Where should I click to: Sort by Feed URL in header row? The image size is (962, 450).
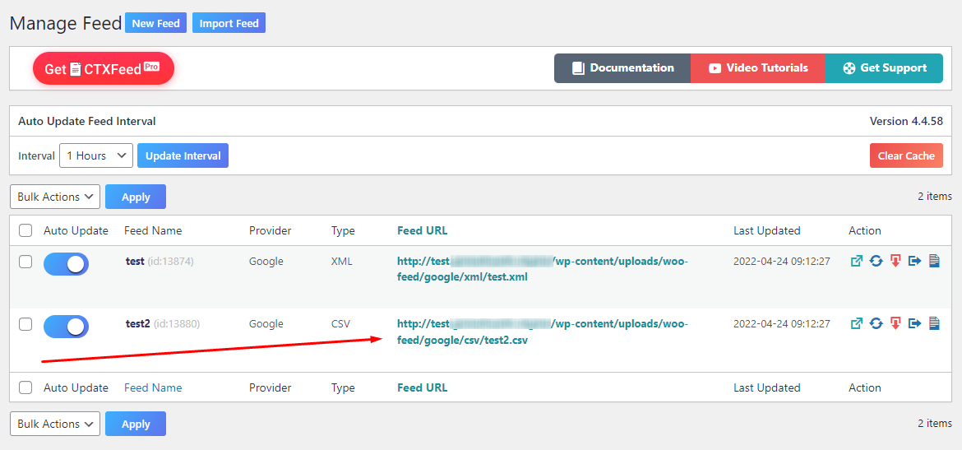(422, 231)
